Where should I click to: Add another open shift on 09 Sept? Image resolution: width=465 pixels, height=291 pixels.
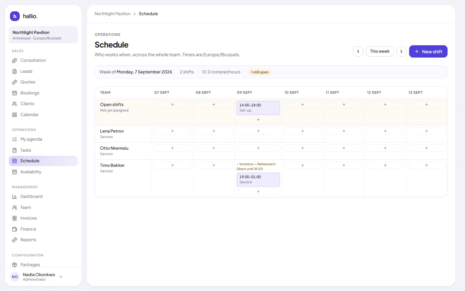(x=258, y=120)
